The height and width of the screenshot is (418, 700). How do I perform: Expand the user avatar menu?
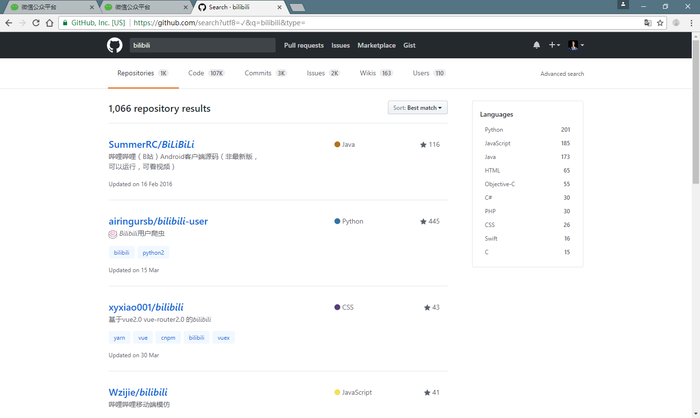576,45
